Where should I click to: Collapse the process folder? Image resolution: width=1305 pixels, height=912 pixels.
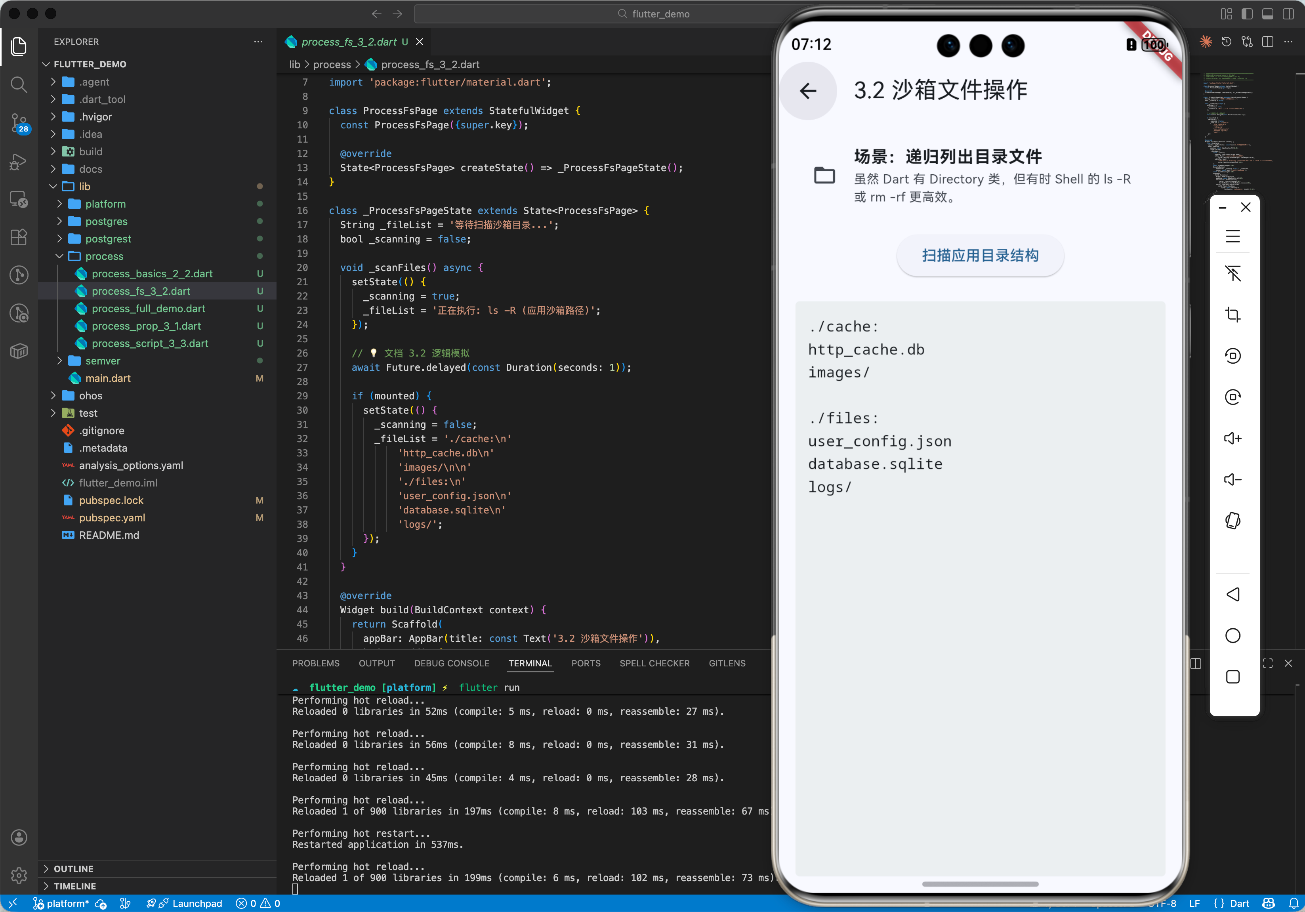pos(104,256)
